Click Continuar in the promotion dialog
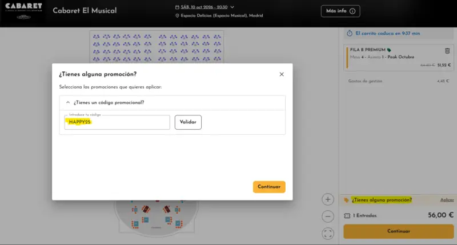The image size is (457, 245). coord(269,187)
